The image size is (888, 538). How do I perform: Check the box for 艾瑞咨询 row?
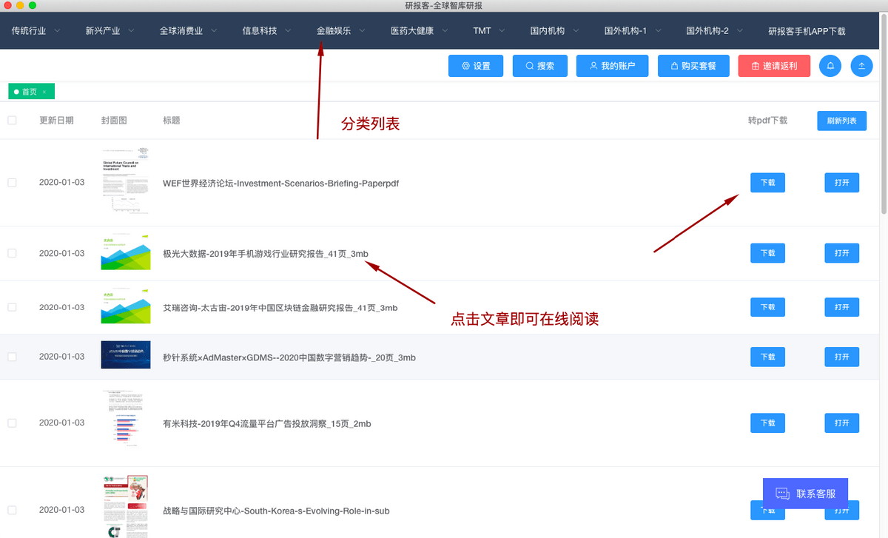(x=12, y=307)
